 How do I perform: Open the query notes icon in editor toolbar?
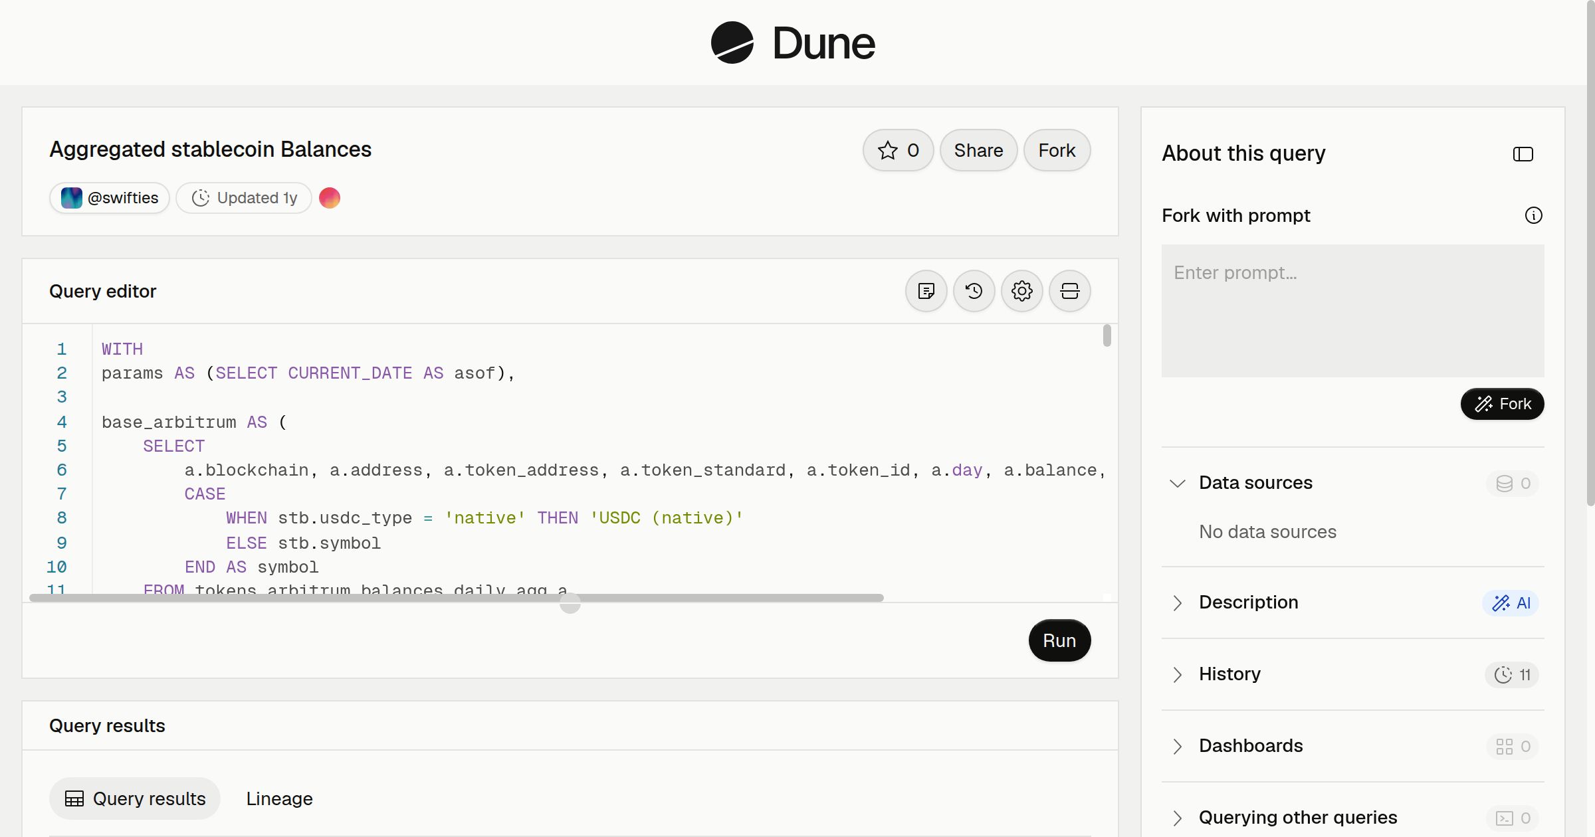[x=926, y=291]
